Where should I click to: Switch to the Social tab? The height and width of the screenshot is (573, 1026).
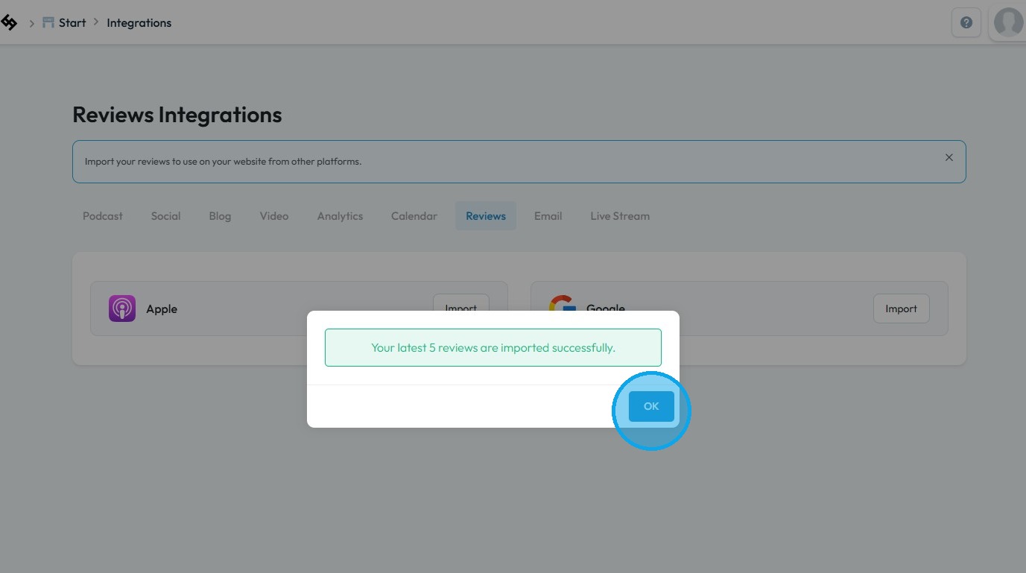(165, 216)
